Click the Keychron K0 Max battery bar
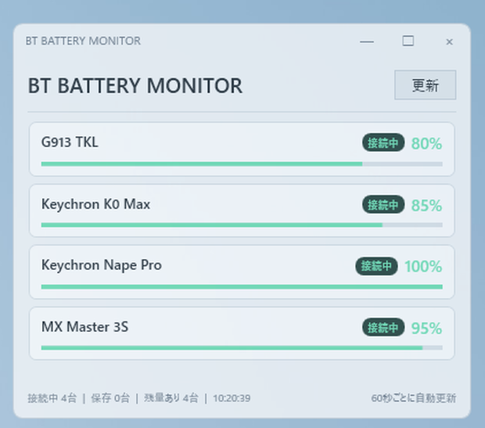This screenshot has height=428, width=485. click(242, 225)
